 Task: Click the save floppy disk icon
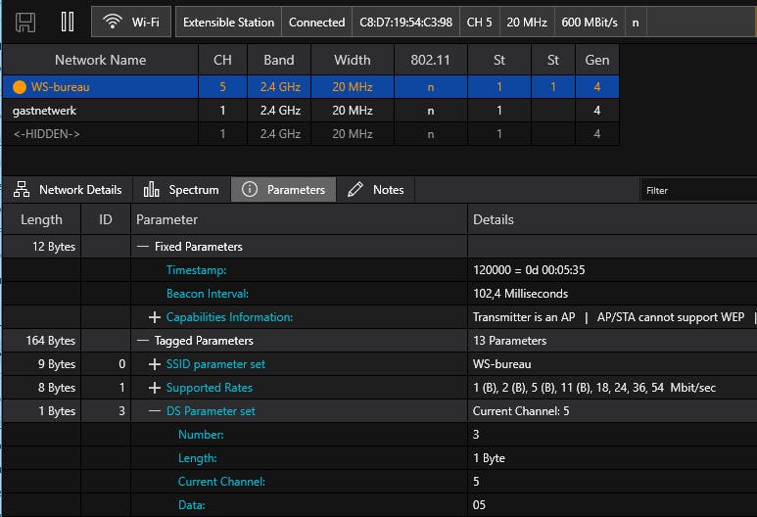(x=25, y=23)
